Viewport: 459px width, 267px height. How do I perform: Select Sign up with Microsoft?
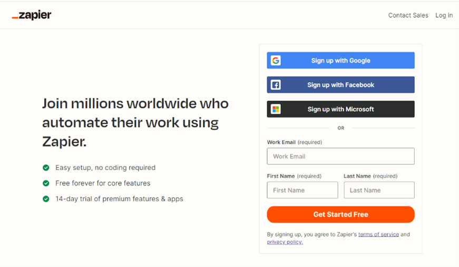[341, 109]
